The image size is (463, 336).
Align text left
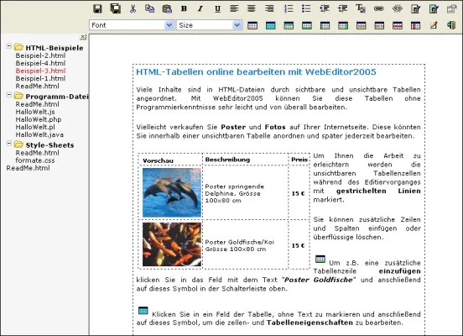coord(234,8)
